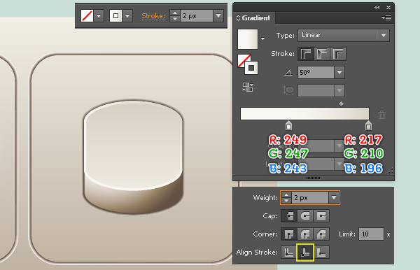Select Round Cap option
The height and width of the screenshot is (270, 420).
pos(305,216)
